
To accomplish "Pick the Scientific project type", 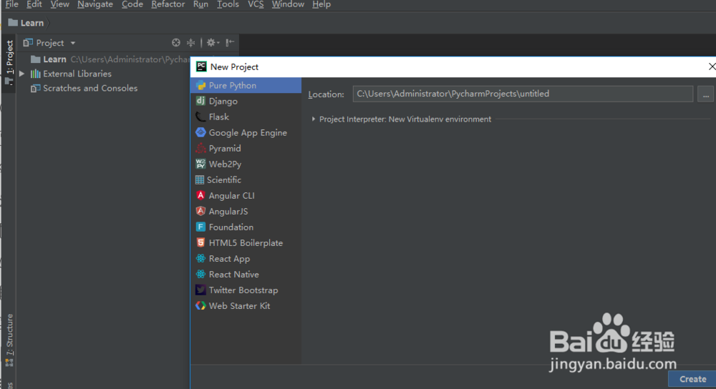I will coord(246,179).
